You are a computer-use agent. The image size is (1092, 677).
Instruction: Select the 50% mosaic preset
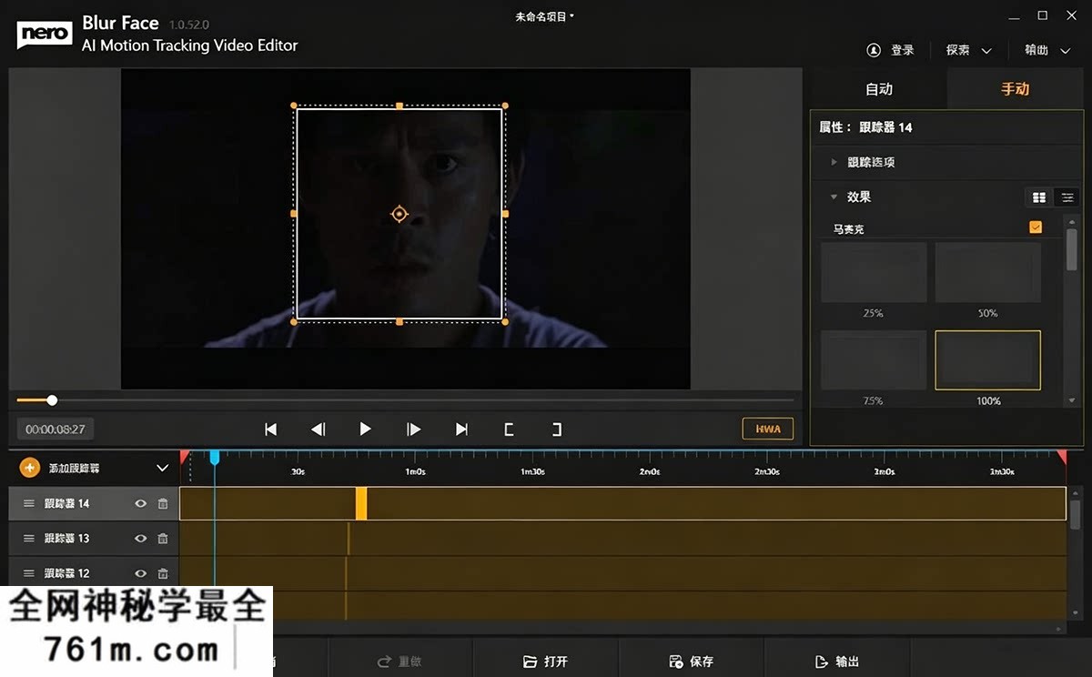988,273
